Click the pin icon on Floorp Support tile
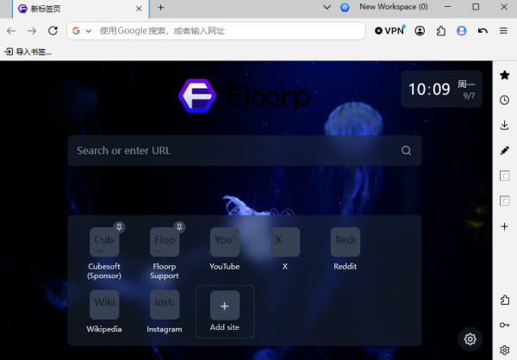Image resolution: width=517 pixels, height=360 pixels. coord(179,227)
